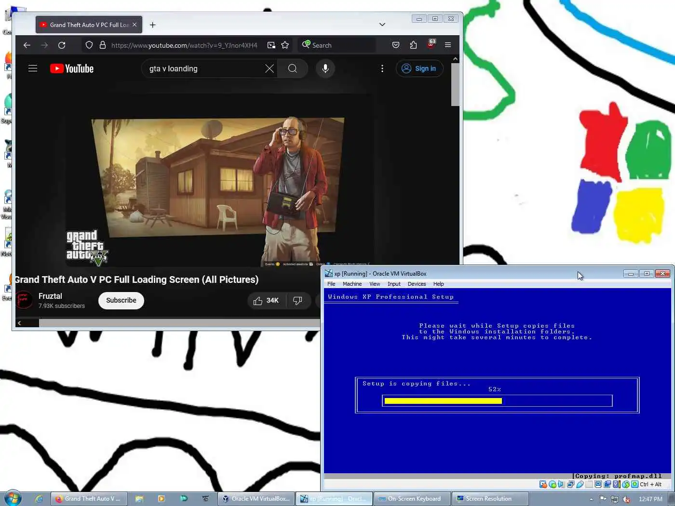675x506 pixels.
Task: Sign in to YouTube
Action: pos(419,68)
